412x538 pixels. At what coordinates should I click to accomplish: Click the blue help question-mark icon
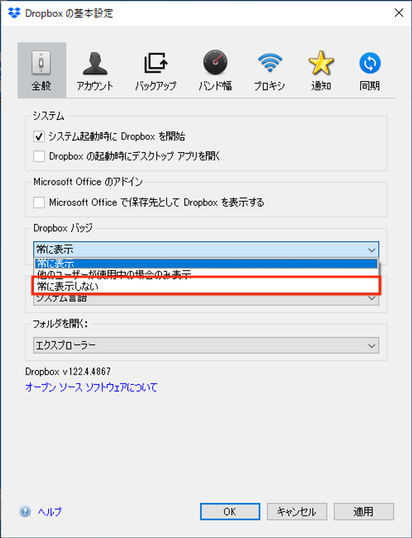[x=25, y=511]
